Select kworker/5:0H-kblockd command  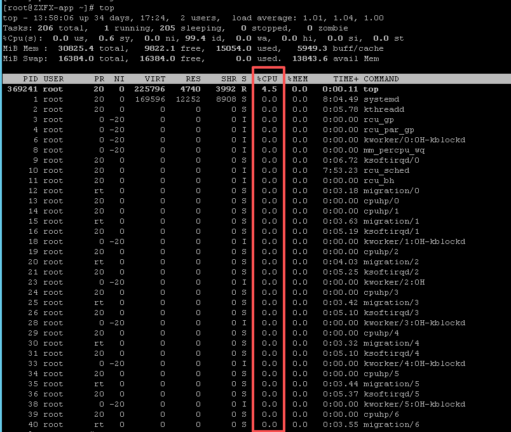point(414,404)
